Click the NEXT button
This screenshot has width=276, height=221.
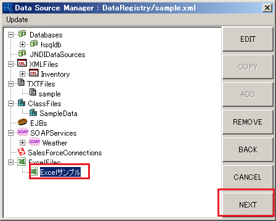click(248, 204)
